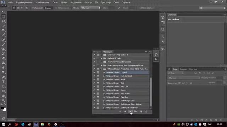Select Whipped Cream - Soft Desaturated Glow

(122, 108)
